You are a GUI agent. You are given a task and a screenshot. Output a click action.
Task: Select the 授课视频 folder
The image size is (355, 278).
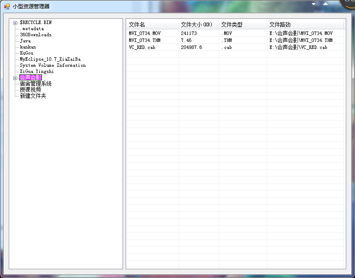pos(30,90)
